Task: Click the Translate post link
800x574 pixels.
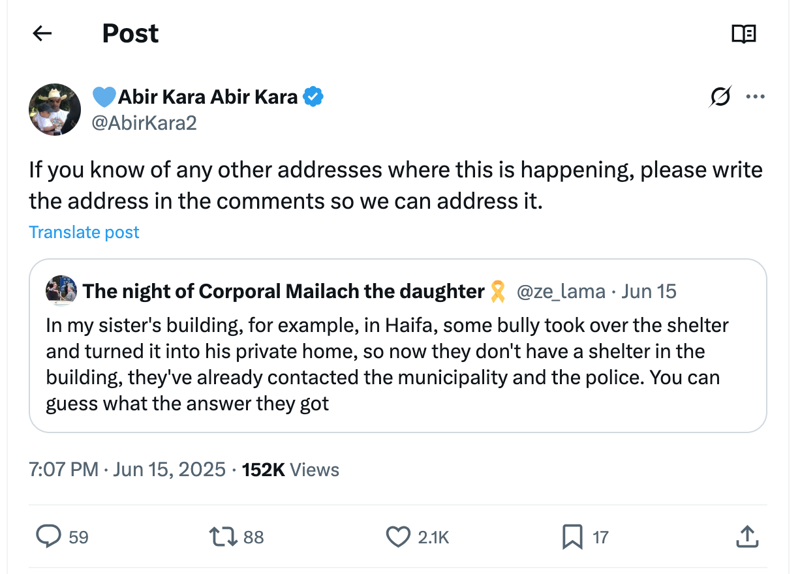Action: 84,232
